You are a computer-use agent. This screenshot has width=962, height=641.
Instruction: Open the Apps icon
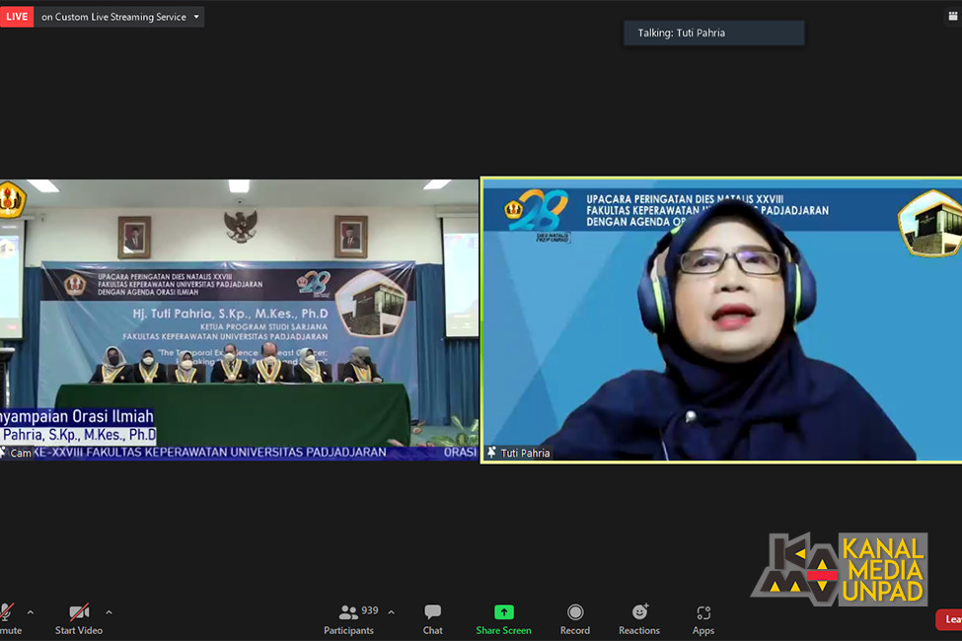(703, 612)
